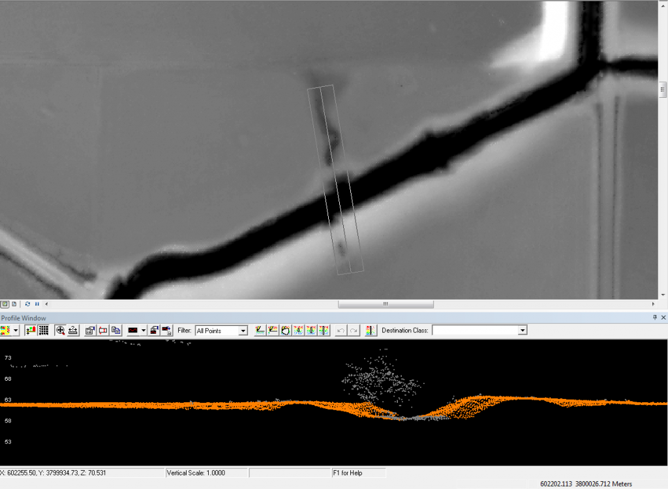The image size is (668, 489).
Task: Select the polygon classification tool
Action: click(x=285, y=330)
